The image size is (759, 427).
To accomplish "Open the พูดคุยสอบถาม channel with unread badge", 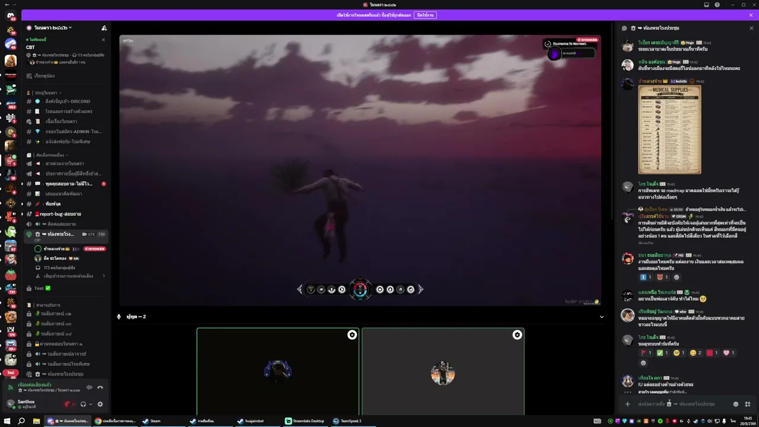I will 66,184.
